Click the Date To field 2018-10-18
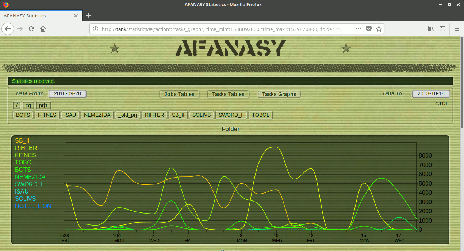Screen dimensions: 464x251 [x=431, y=93]
